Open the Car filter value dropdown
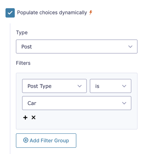 coord(77,103)
